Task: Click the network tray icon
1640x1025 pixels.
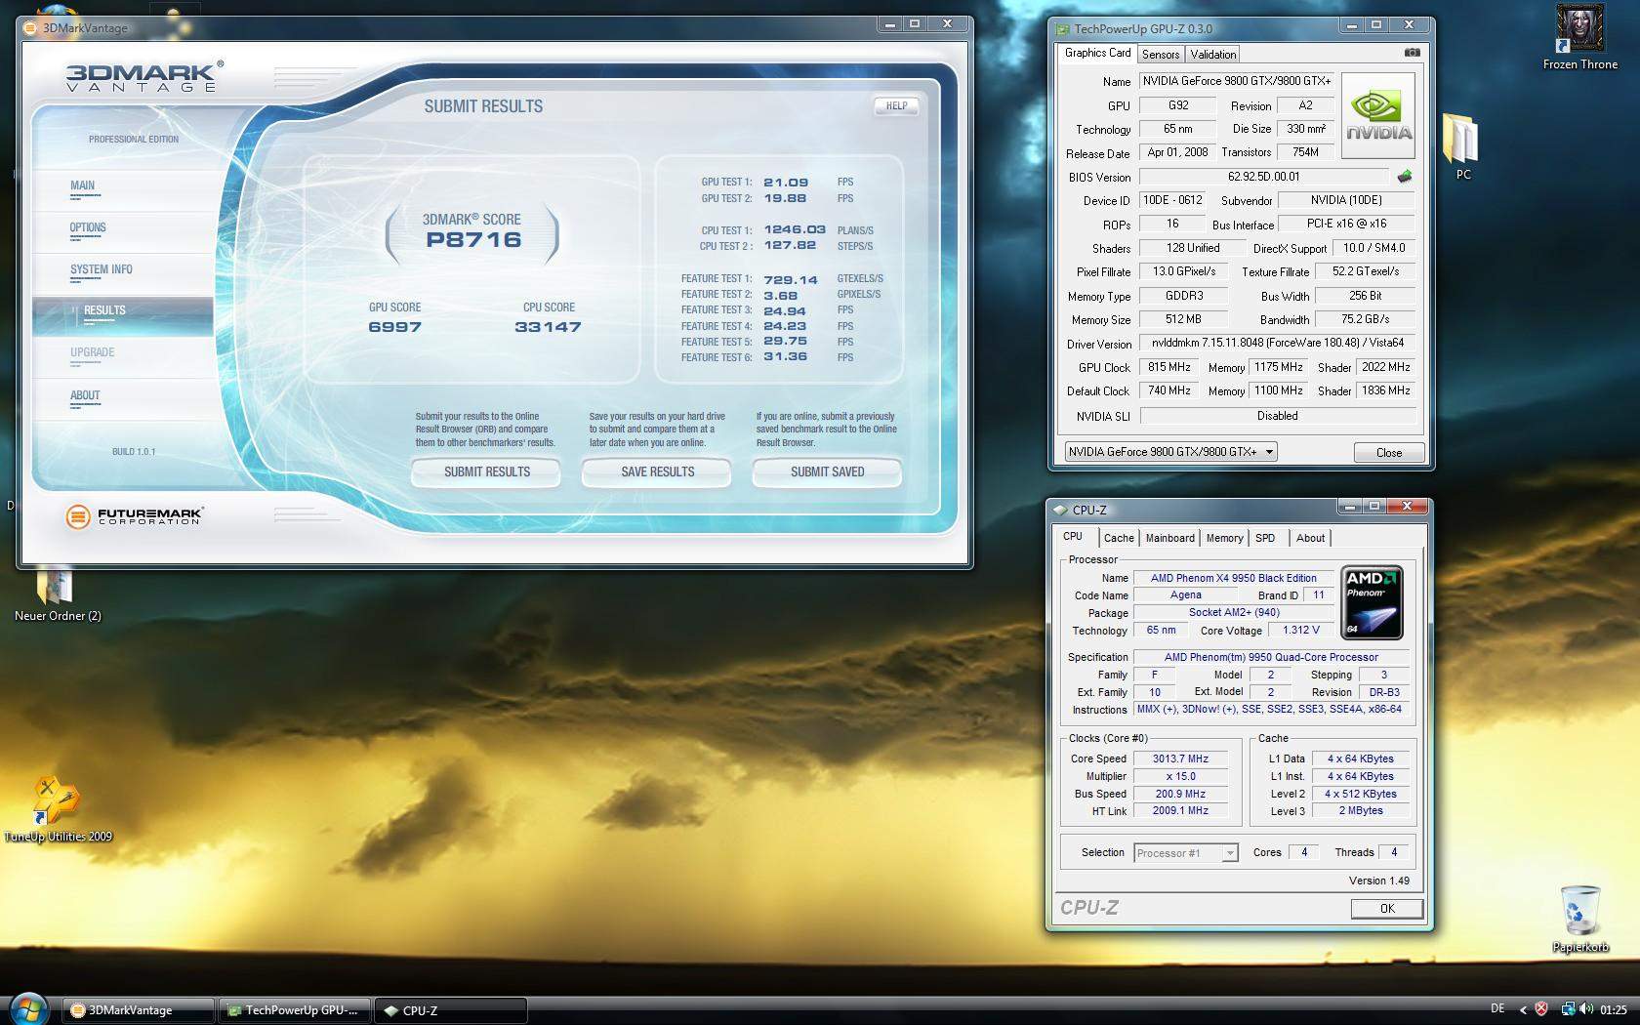Action: (1568, 1009)
